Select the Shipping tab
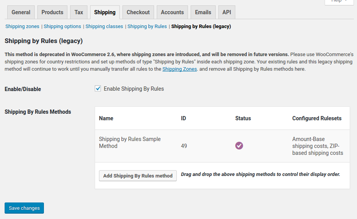This screenshot has width=357, height=219. (x=105, y=12)
